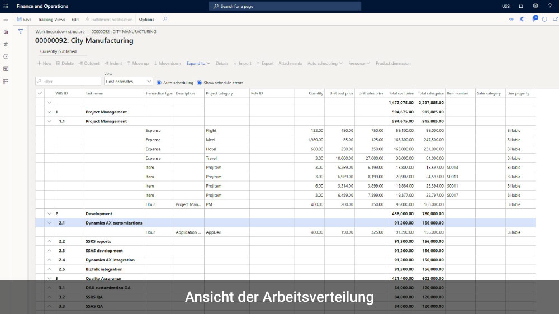Expand WBS 2.4 Dynamics AX integration chevron
559x314 pixels.
49,260
